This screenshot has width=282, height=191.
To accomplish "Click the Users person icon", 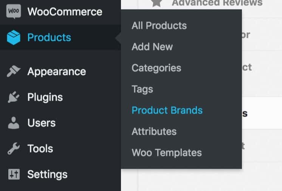I will [x=14, y=123].
